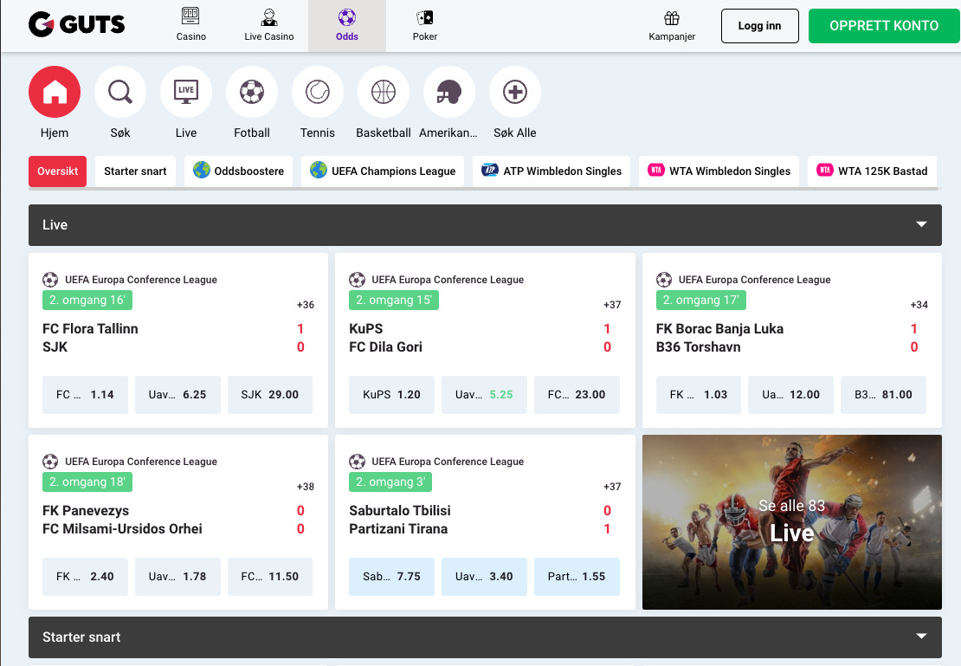The height and width of the screenshot is (666, 961).
Task: Open FC Flora Tallinn match details
Action: [x=90, y=329]
